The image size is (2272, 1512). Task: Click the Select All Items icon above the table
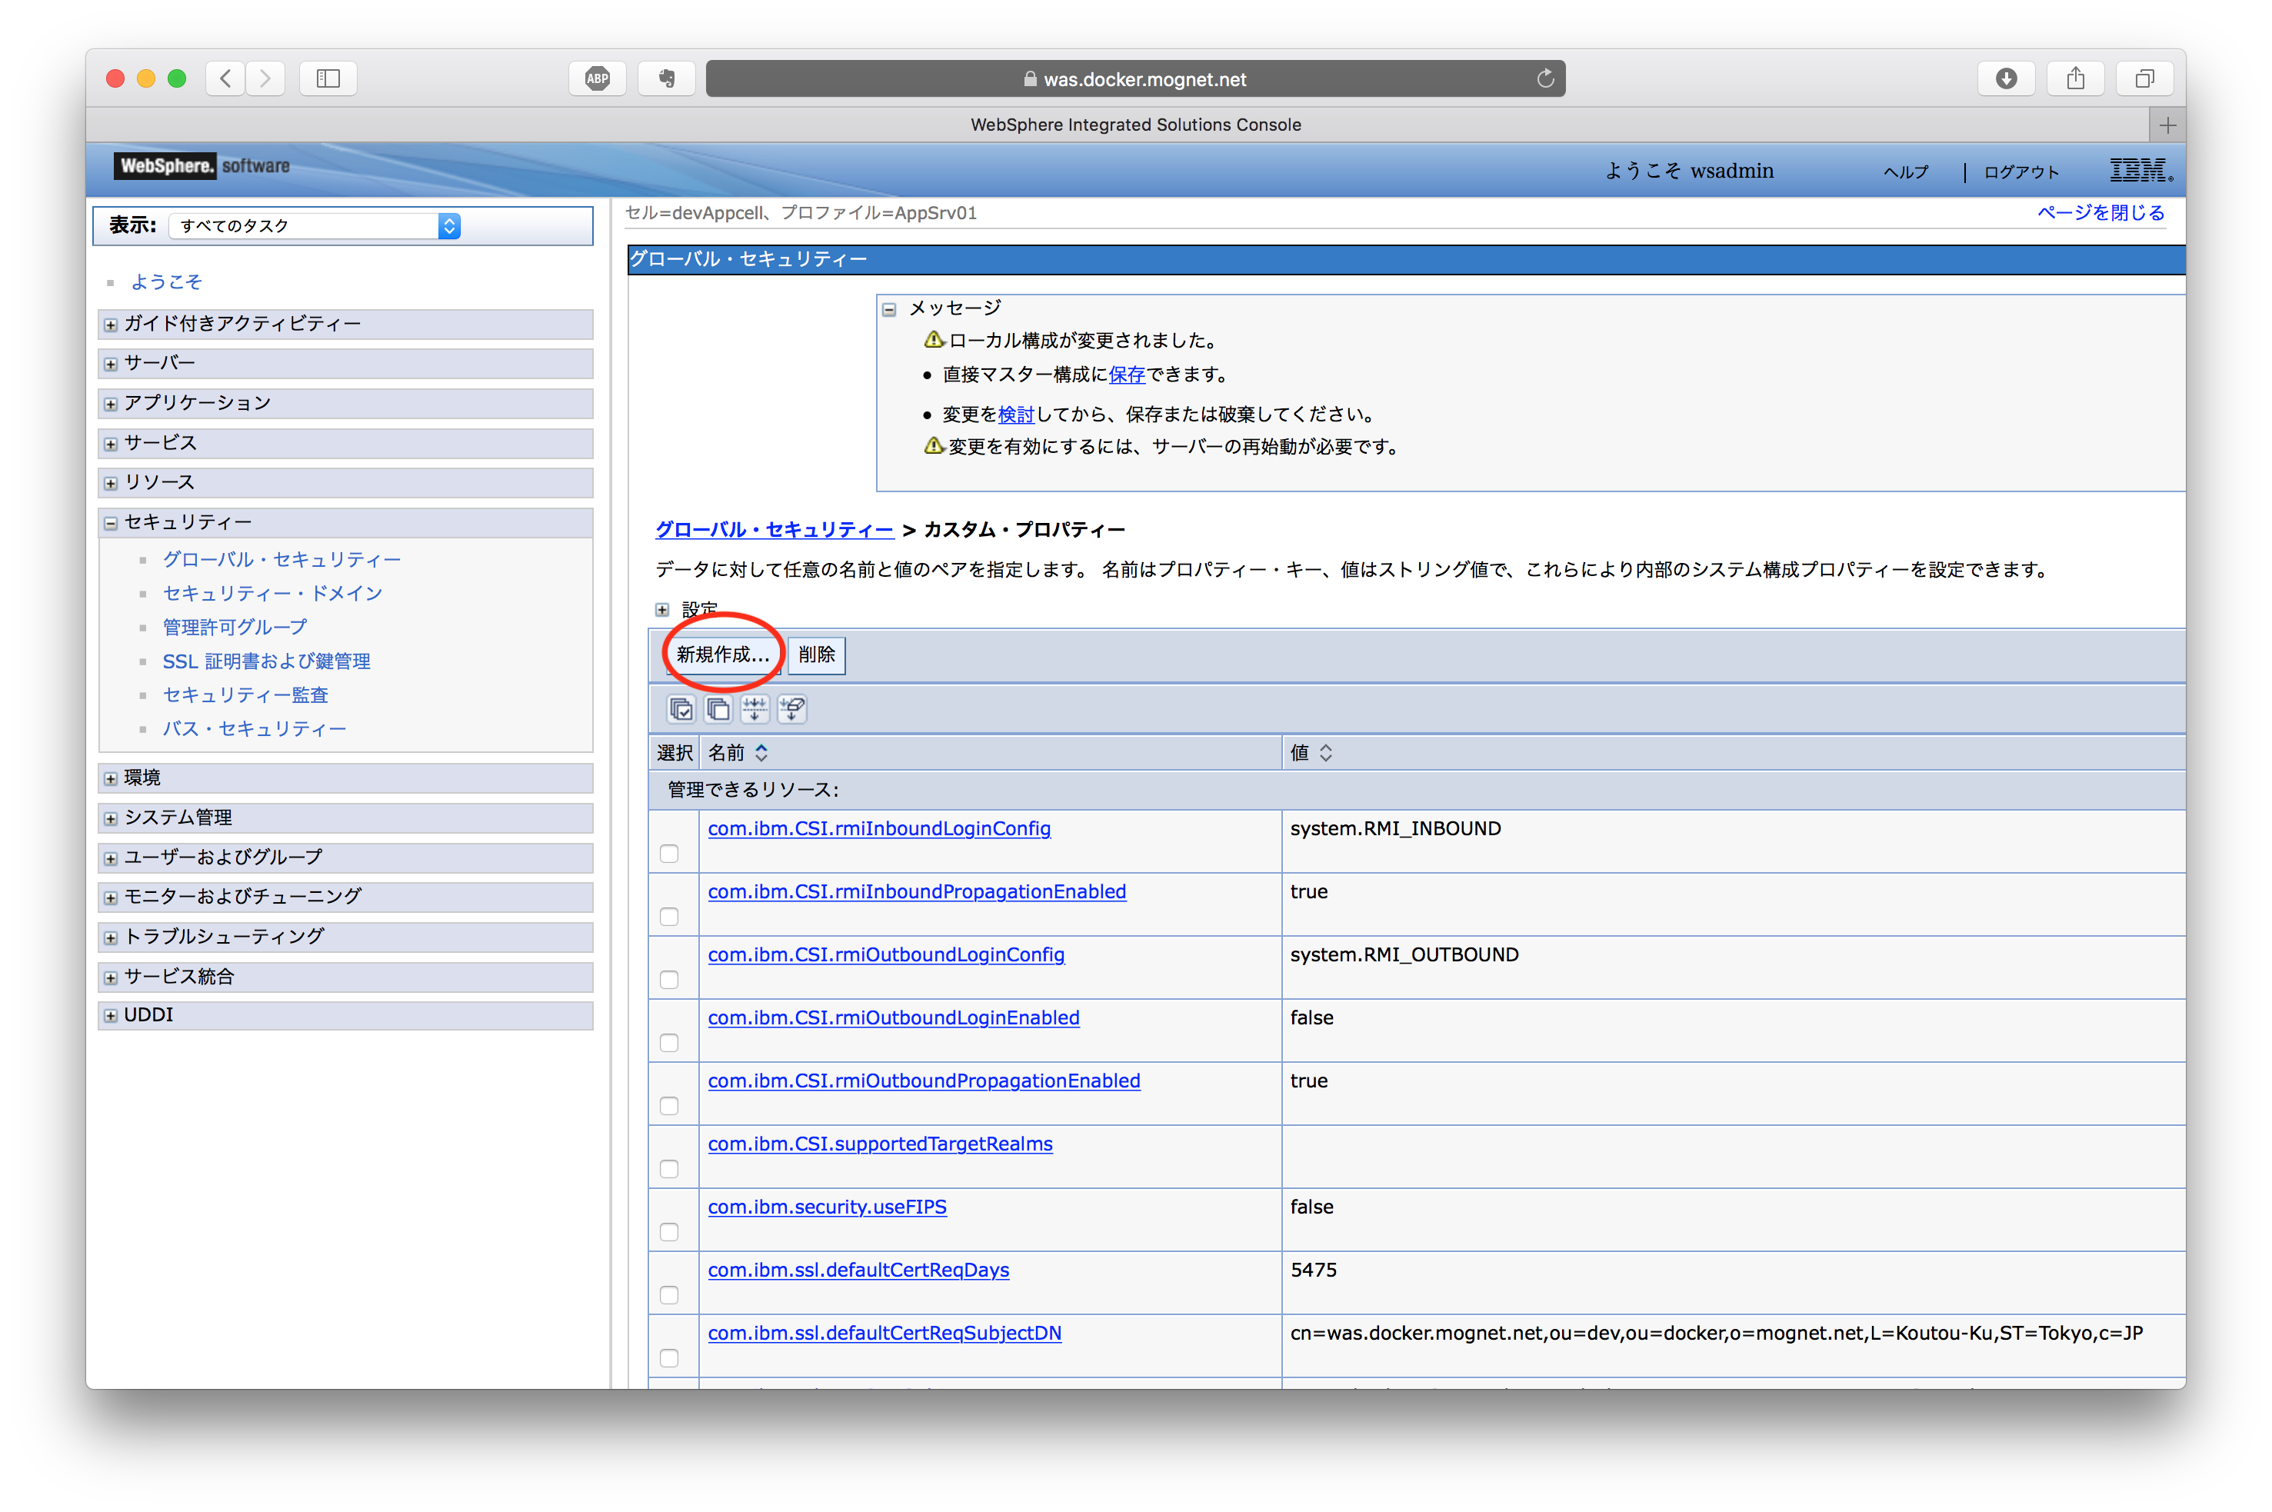[680, 709]
